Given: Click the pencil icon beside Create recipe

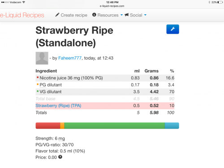Looking at the screenshot, I should (57, 15).
